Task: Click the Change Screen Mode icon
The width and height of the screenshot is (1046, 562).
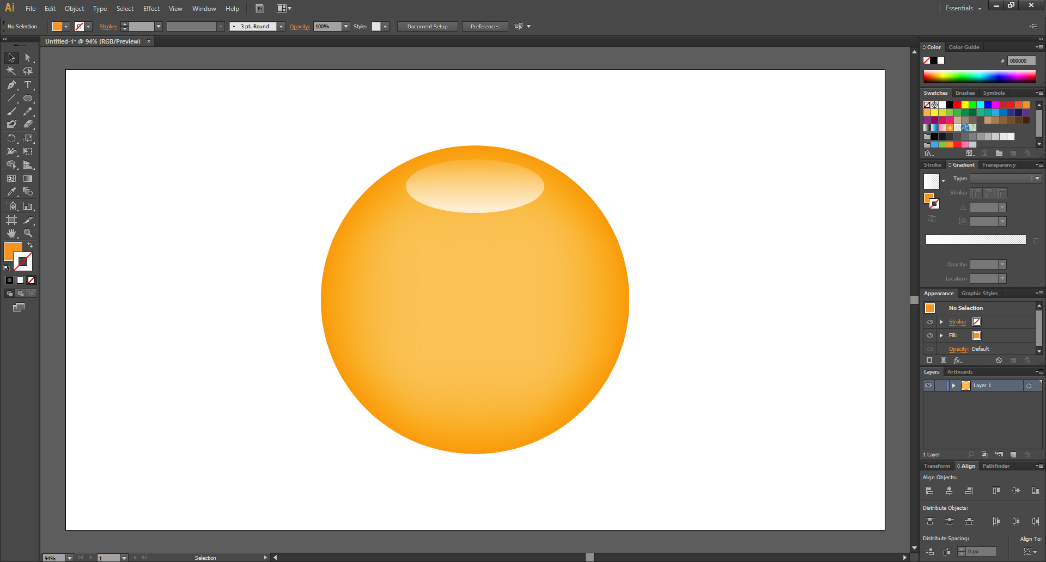Action: coord(19,307)
